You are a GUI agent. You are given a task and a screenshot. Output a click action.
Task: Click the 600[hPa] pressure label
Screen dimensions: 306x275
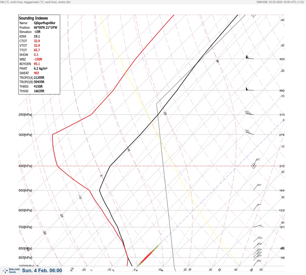tap(25, 210)
